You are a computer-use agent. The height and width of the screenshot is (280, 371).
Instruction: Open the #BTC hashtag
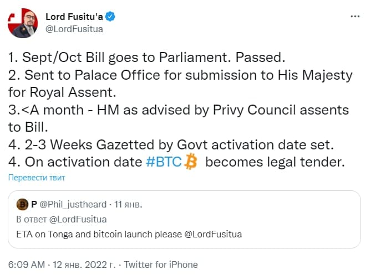coord(164,162)
